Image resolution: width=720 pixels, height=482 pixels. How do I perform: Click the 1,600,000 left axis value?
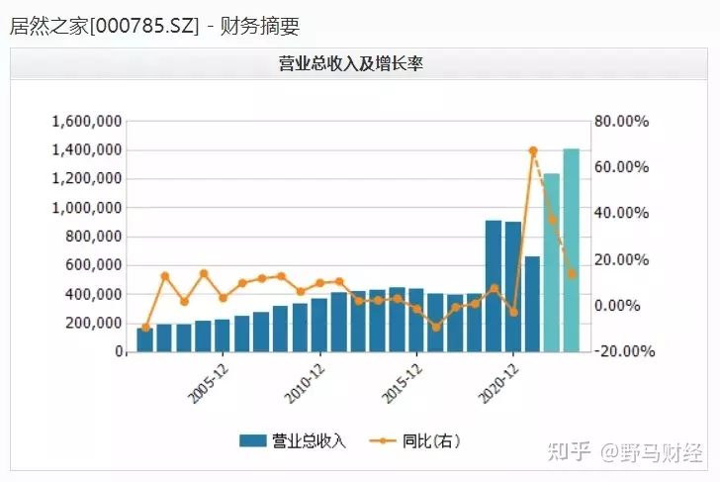tap(87, 122)
